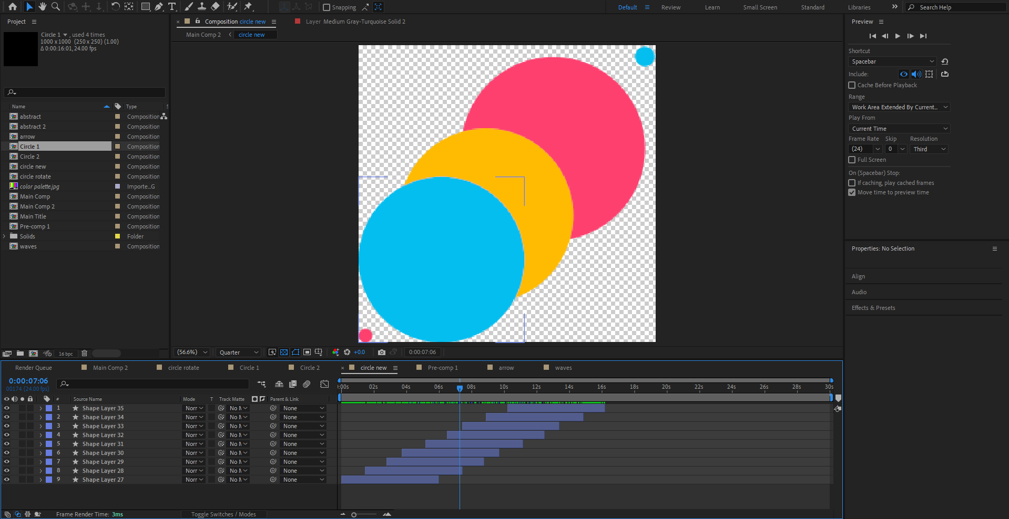Image resolution: width=1009 pixels, height=519 pixels.
Task: Click the Interpret Footage icon in Project panel
Action: click(x=7, y=354)
